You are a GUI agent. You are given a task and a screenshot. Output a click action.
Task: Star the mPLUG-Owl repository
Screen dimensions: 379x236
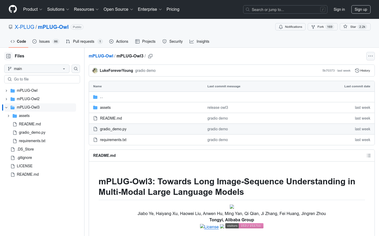[x=355, y=27]
